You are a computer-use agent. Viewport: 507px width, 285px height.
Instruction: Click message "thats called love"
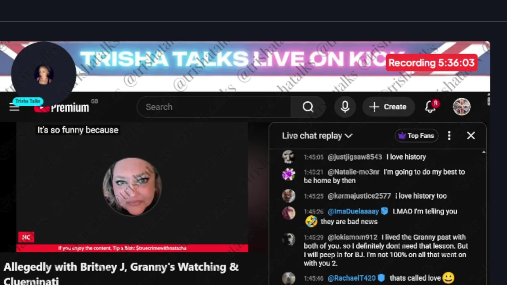416,278
